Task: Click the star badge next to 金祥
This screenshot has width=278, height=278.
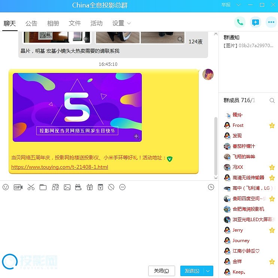Action: coord(272,262)
